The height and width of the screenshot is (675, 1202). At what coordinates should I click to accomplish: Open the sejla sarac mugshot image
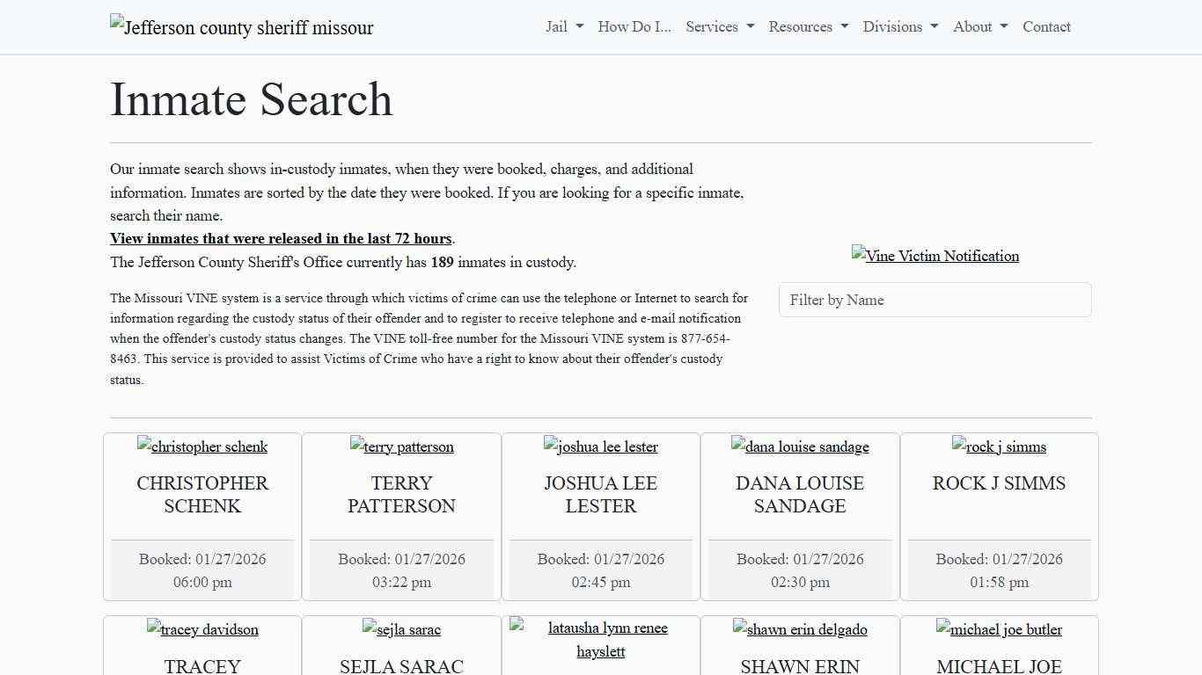(x=401, y=629)
